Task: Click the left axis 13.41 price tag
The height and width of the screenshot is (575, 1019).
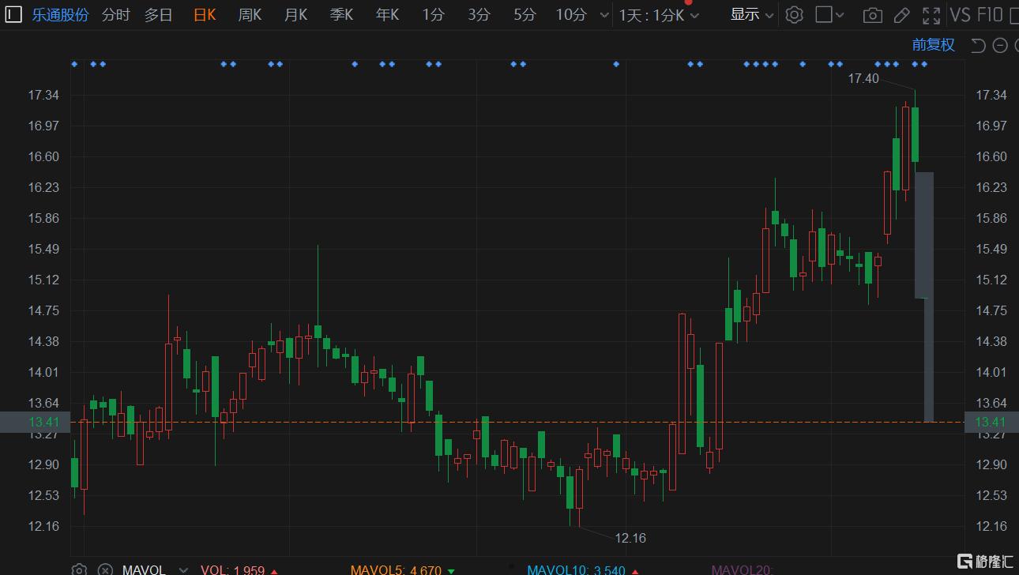Action: pyautogui.click(x=36, y=422)
